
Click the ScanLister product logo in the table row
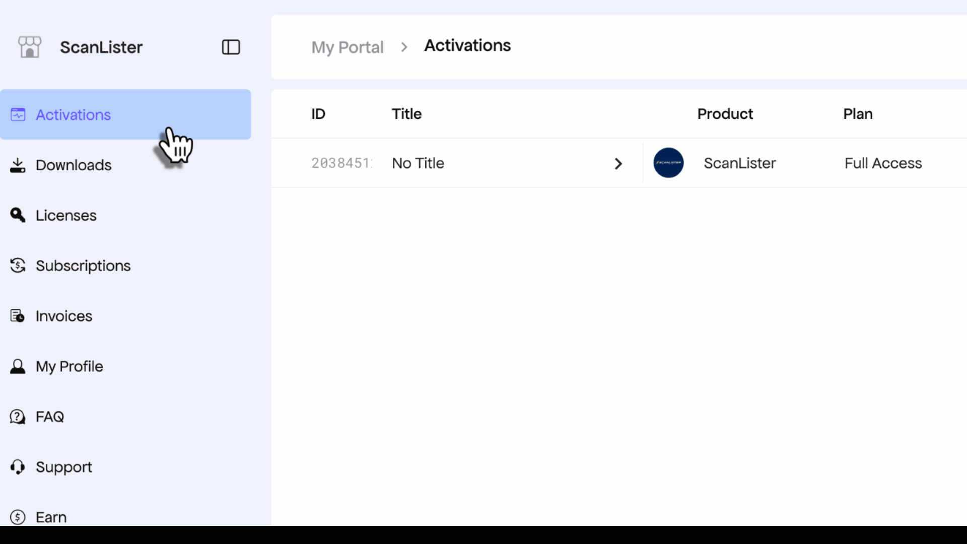click(x=668, y=163)
